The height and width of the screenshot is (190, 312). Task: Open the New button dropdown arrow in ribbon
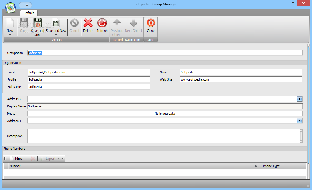[10, 35]
